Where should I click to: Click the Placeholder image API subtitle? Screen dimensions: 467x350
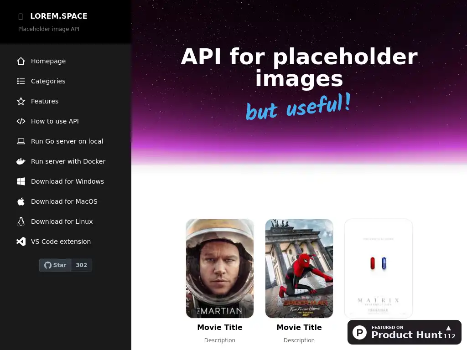[x=48, y=29]
